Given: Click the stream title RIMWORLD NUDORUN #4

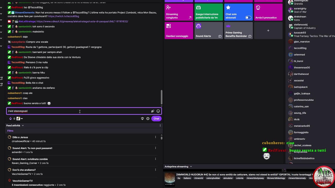Looking at the screenshot, I should coord(245,175).
